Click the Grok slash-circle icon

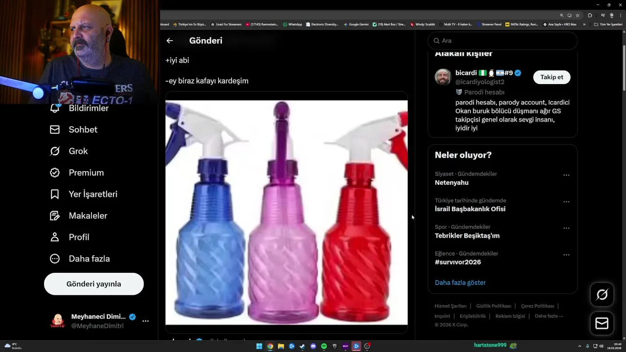pyautogui.click(x=55, y=151)
